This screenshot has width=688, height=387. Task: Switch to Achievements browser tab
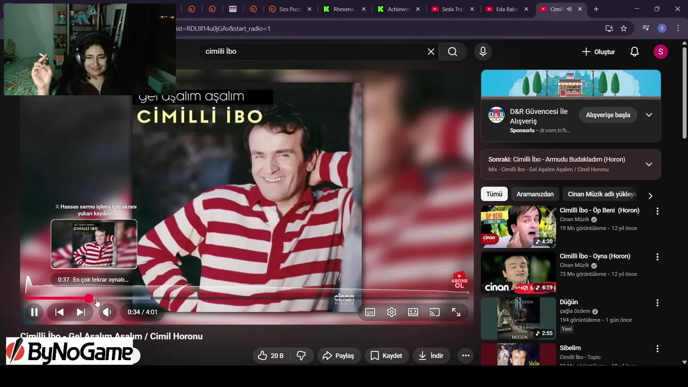(398, 9)
